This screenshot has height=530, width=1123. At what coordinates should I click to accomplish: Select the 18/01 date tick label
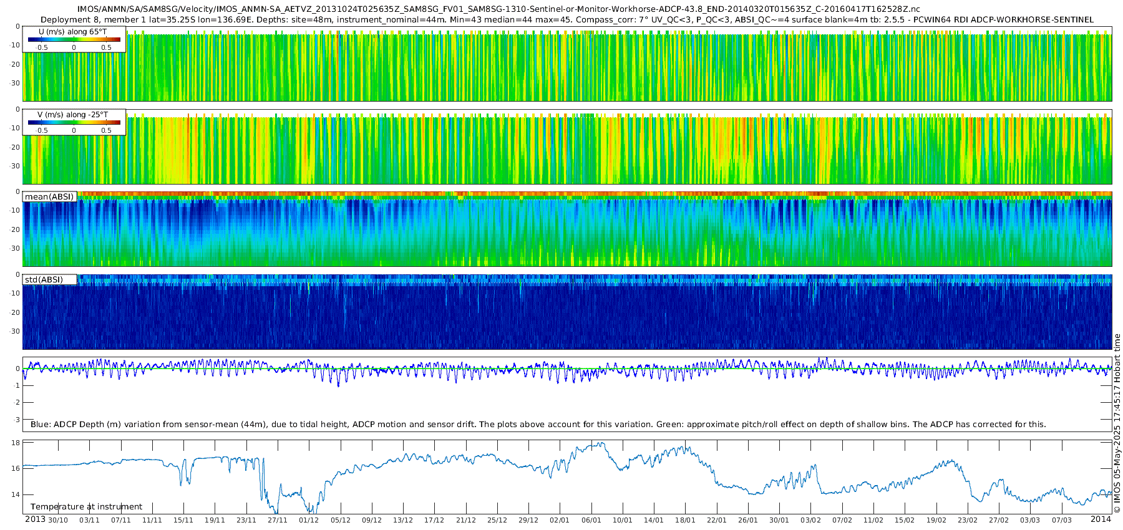click(685, 520)
